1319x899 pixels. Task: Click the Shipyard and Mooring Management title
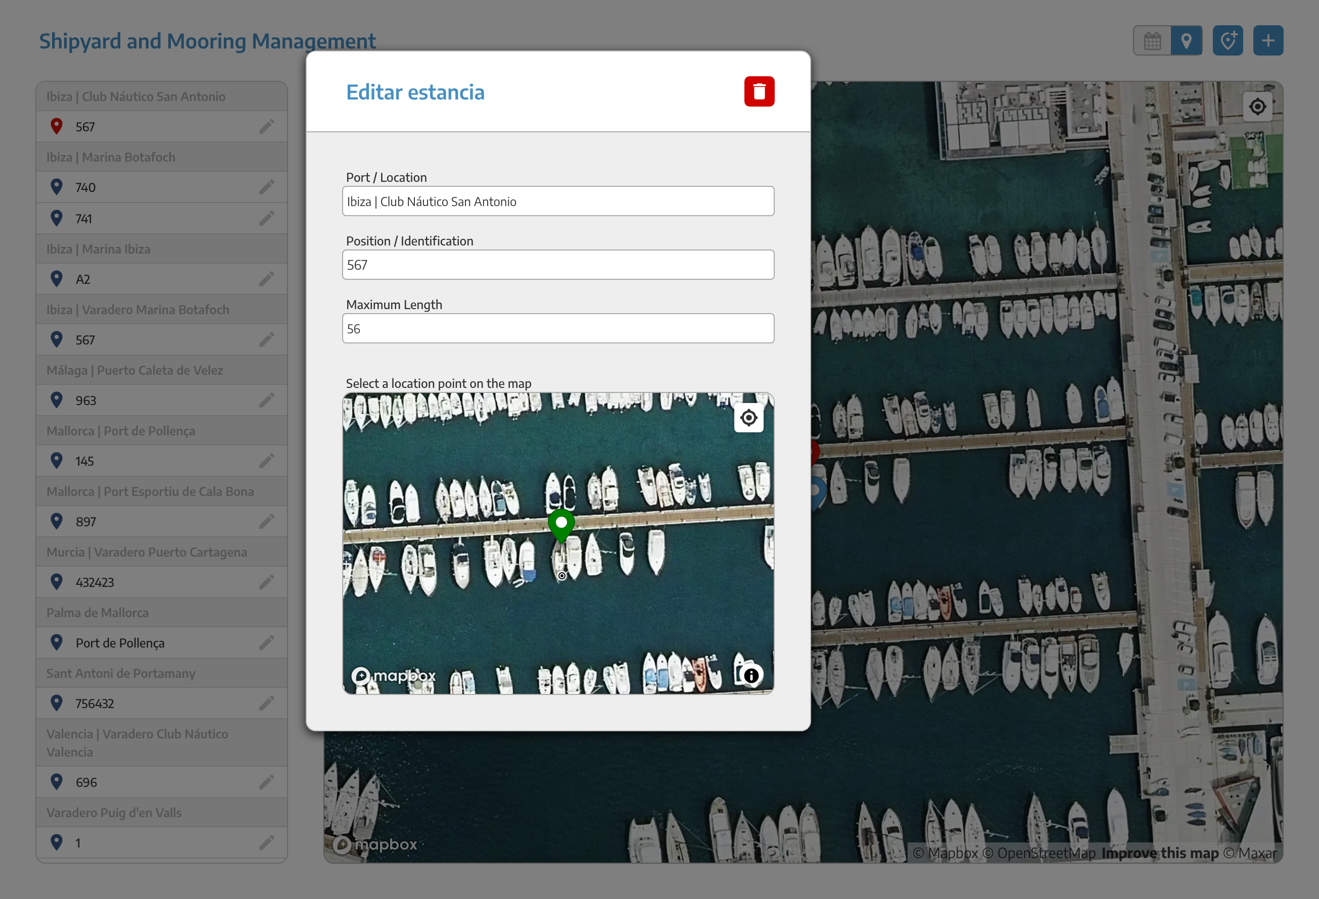click(x=207, y=41)
